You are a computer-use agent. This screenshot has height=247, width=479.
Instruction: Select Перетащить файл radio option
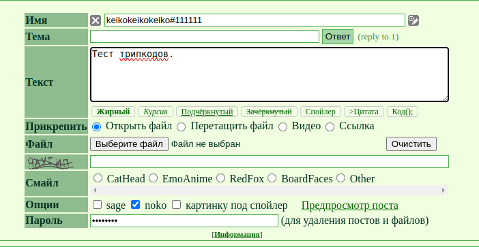[x=182, y=127]
